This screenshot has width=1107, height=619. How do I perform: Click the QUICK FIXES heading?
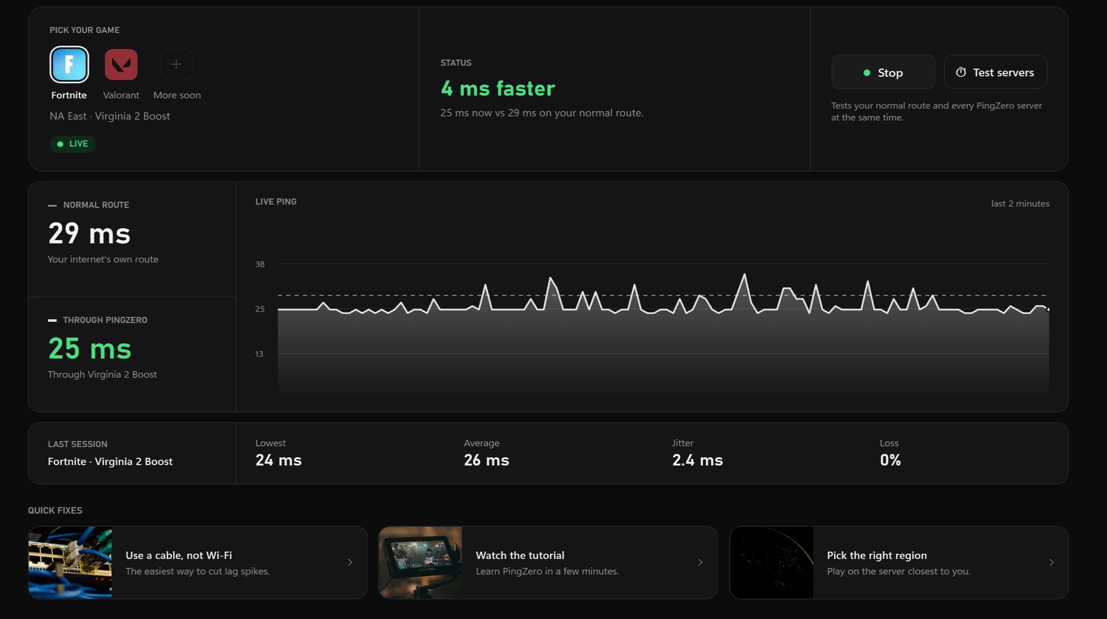point(55,511)
